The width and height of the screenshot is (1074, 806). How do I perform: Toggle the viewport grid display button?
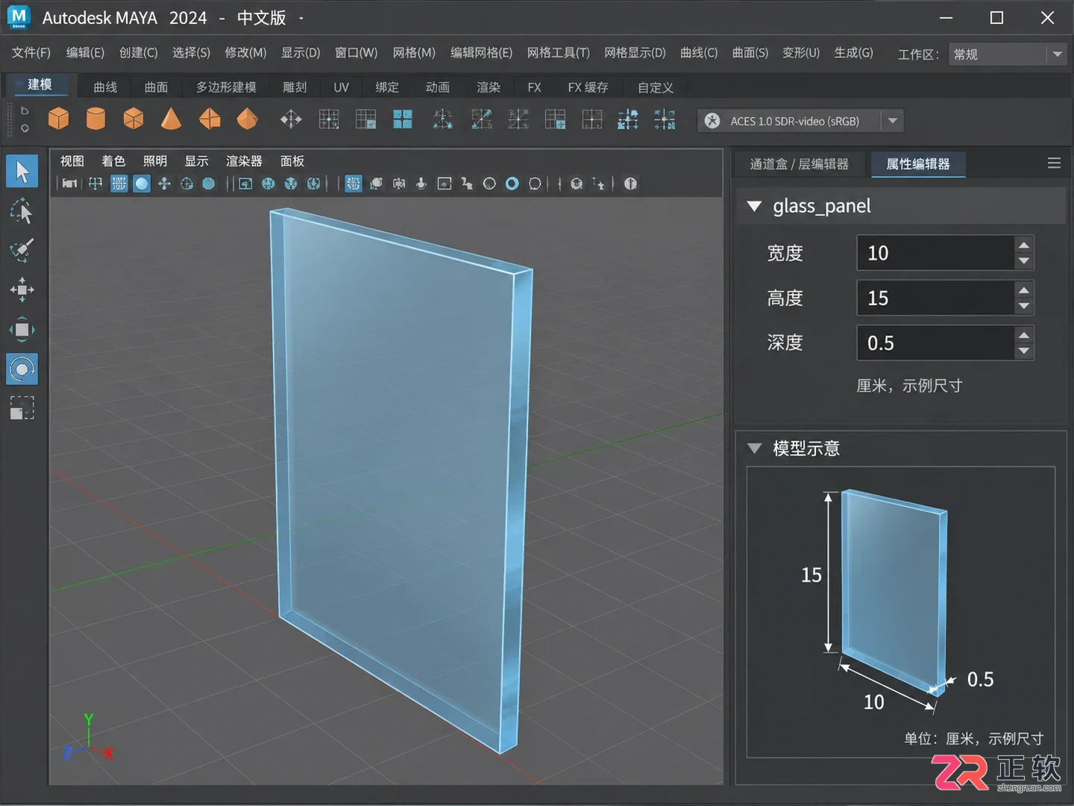[x=119, y=184]
